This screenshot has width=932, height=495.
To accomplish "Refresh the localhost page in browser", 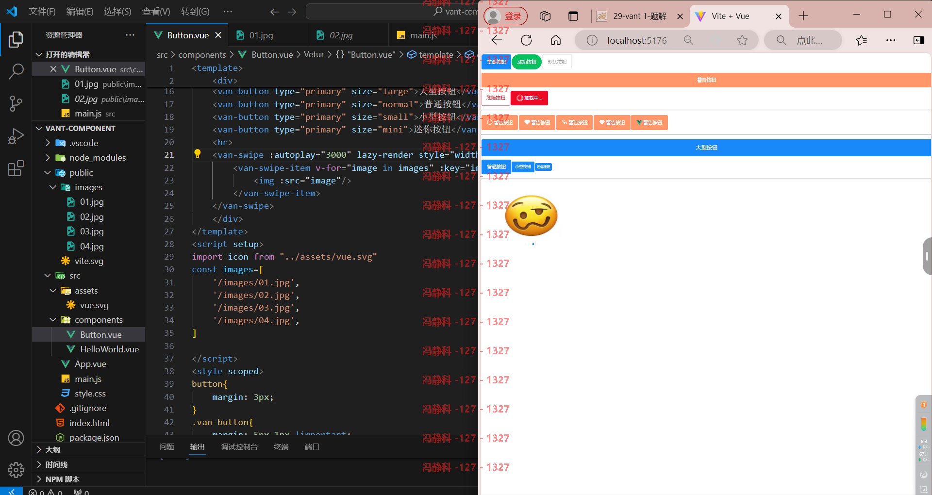I will tap(526, 40).
